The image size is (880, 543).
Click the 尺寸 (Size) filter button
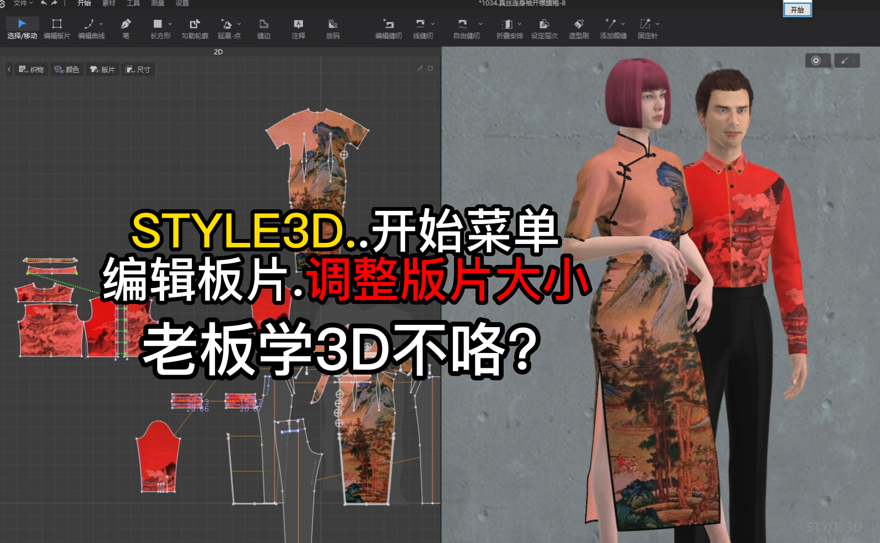click(138, 69)
